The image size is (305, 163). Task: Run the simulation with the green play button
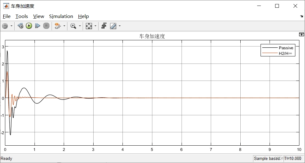pyautogui.click(x=29, y=26)
